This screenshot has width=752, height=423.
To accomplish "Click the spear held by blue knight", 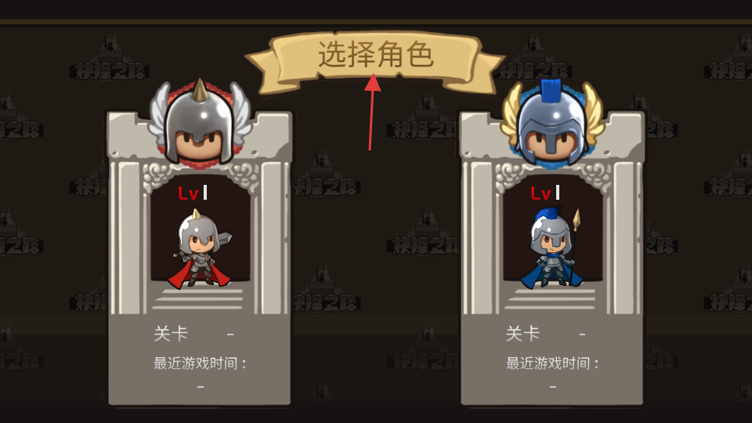I will pyautogui.click(x=575, y=245).
